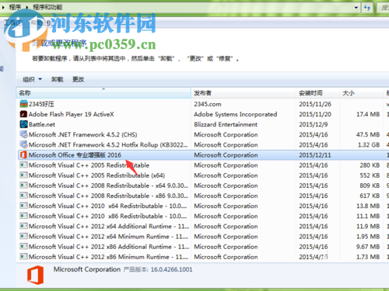Click the 47.5 MB size cell
The width and height of the screenshot is (389, 291).
[x=368, y=134]
